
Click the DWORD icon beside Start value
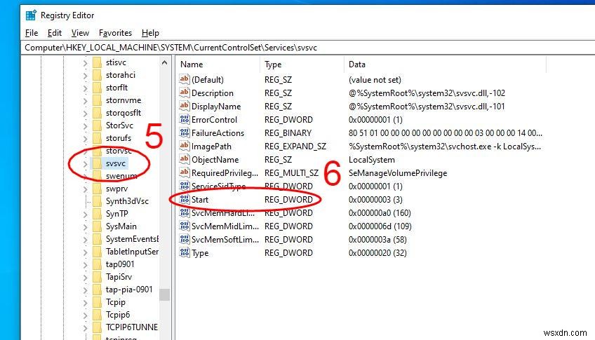(185, 199)
